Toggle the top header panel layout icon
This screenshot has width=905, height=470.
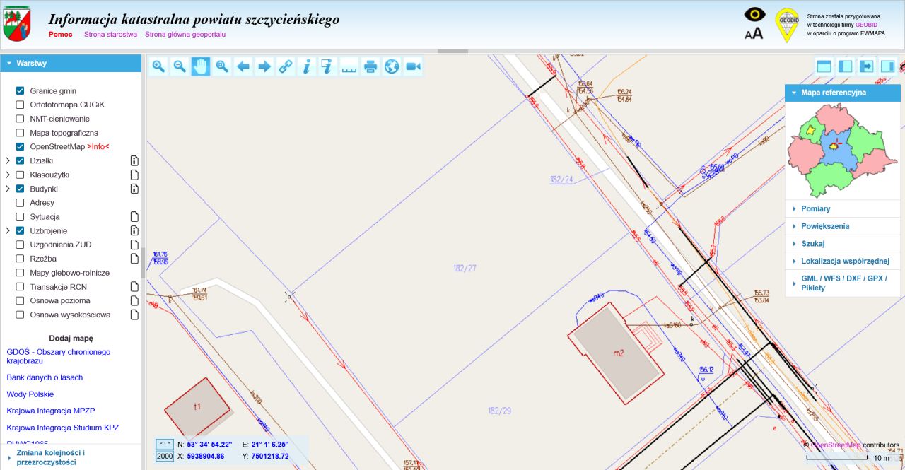[x=824, y=66]
